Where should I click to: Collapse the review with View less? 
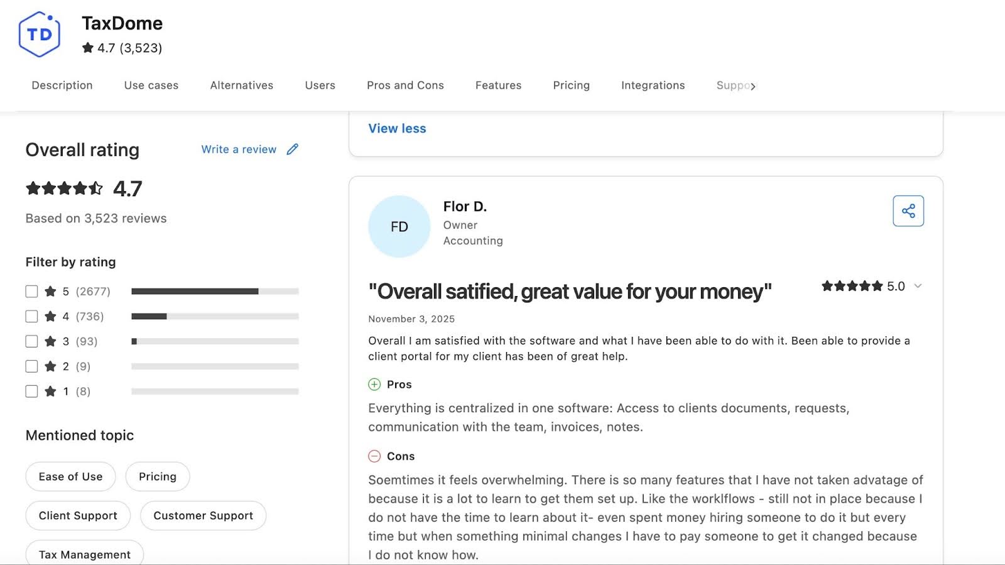397,128
